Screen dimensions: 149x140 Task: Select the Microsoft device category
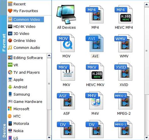tap(19, 109)
